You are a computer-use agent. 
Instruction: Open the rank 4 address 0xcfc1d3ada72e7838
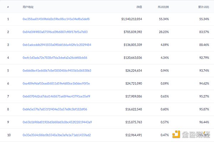coord(55,58)
